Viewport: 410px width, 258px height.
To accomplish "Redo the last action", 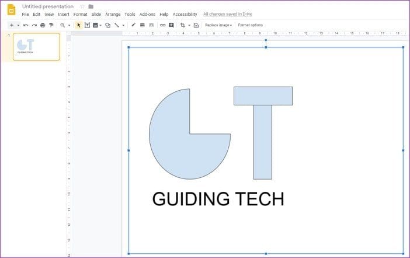I will tap(34, 25).
